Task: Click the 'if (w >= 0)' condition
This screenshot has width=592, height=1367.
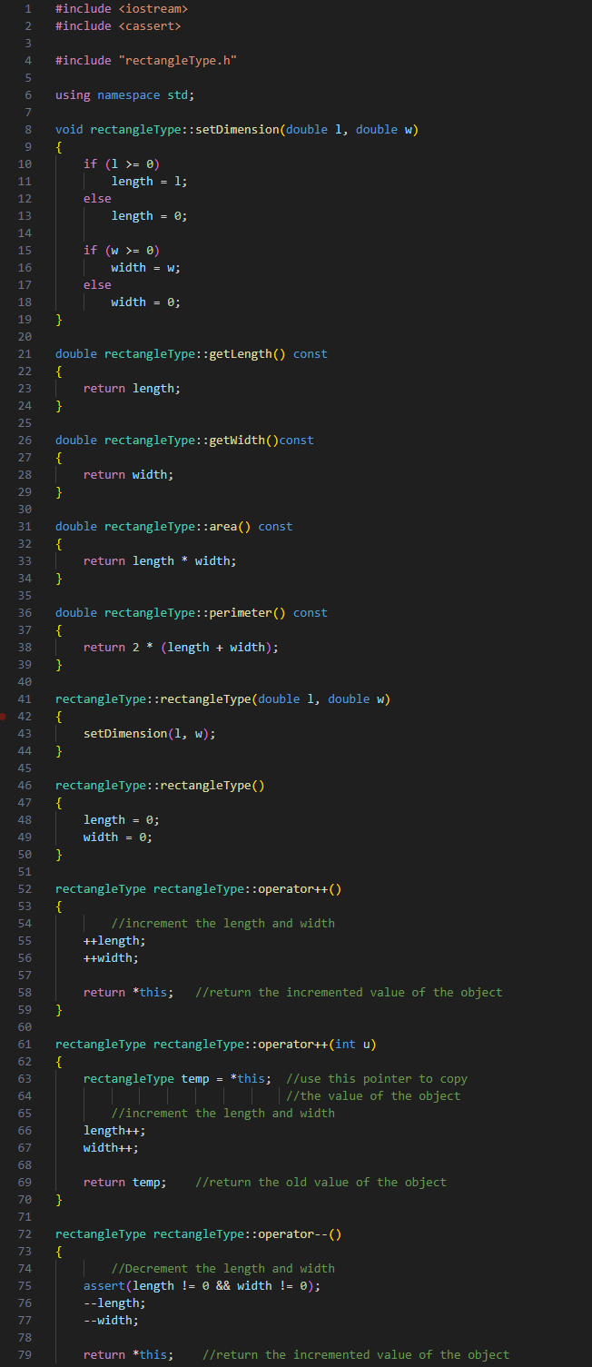Action: (x=122, y=250)
